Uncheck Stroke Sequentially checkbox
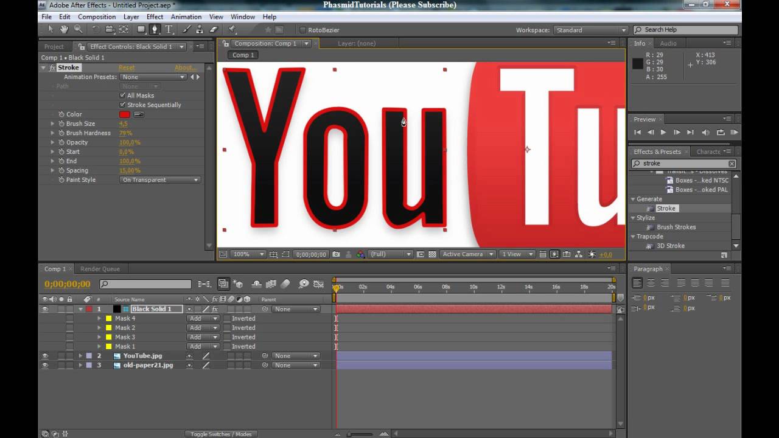 [x=123, y=105]
